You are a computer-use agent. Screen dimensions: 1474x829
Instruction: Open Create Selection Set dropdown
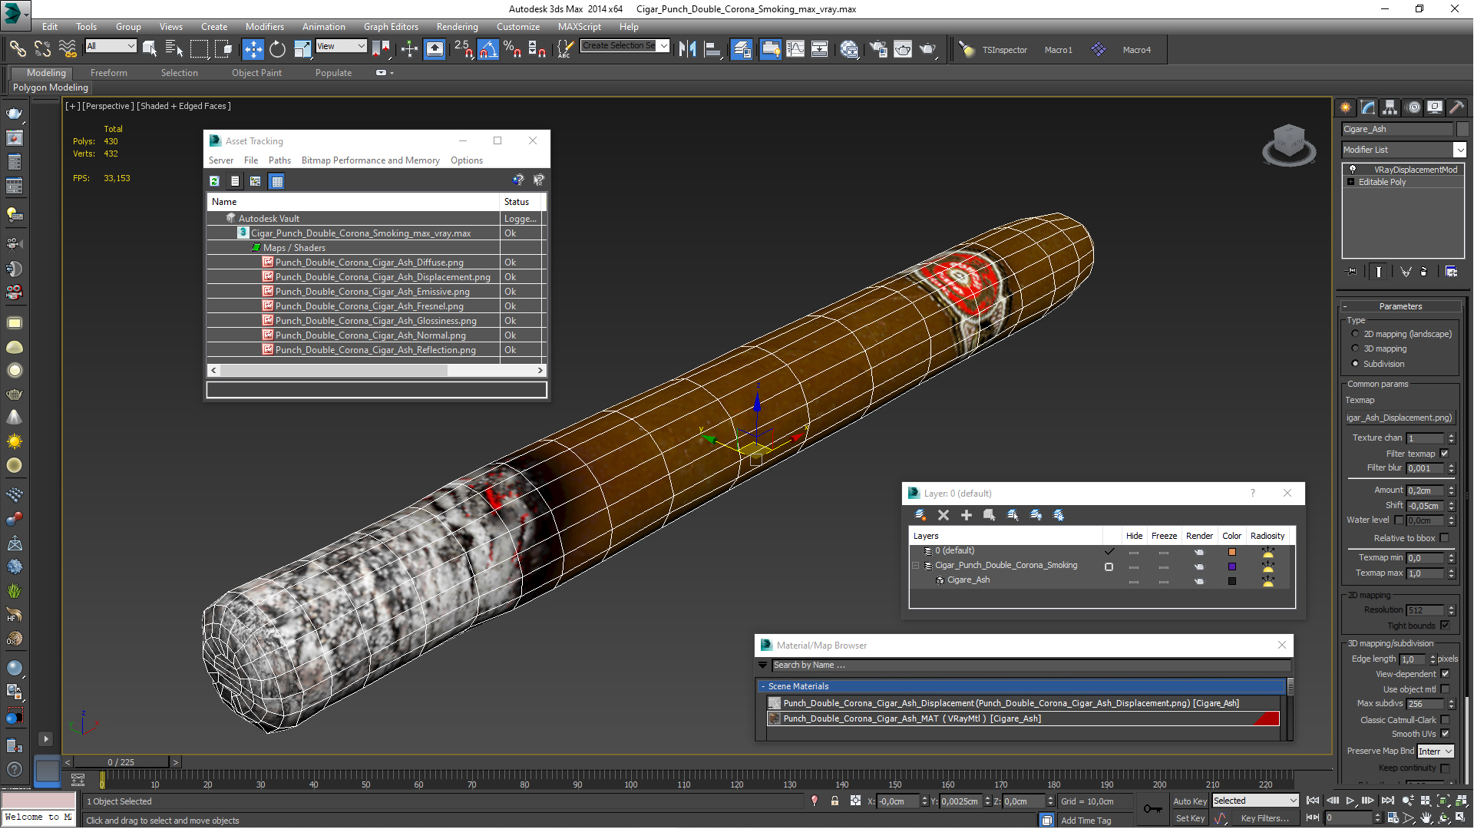(625, 46)
